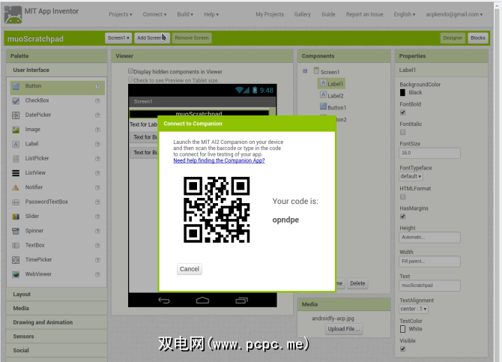Click the WebViewer palette icon
The height and width of the screenshot is (362, 502).
click(16, 274)
